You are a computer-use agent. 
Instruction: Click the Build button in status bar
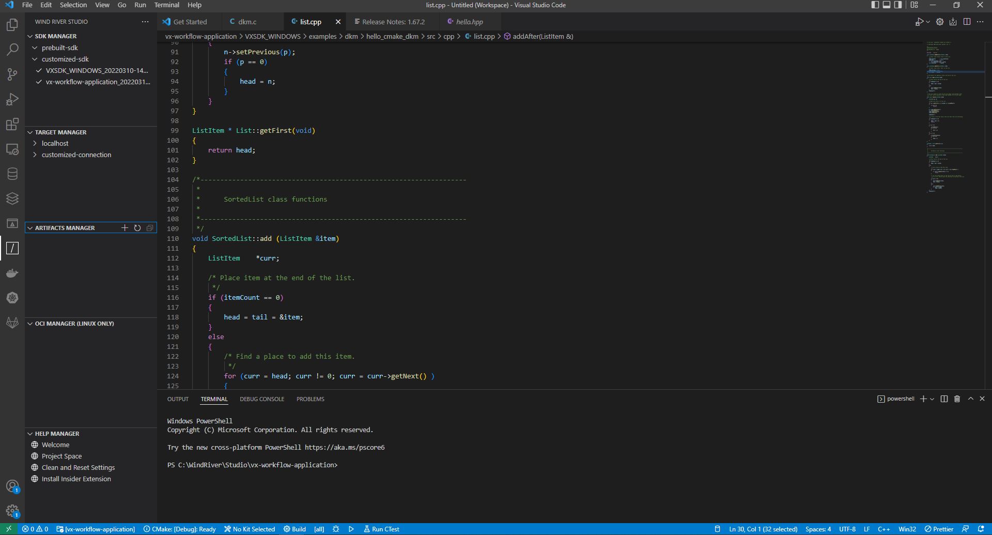coord(295,529)
